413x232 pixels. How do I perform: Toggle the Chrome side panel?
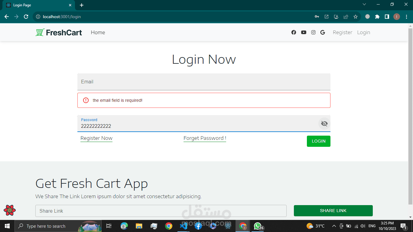click(387, 17)
